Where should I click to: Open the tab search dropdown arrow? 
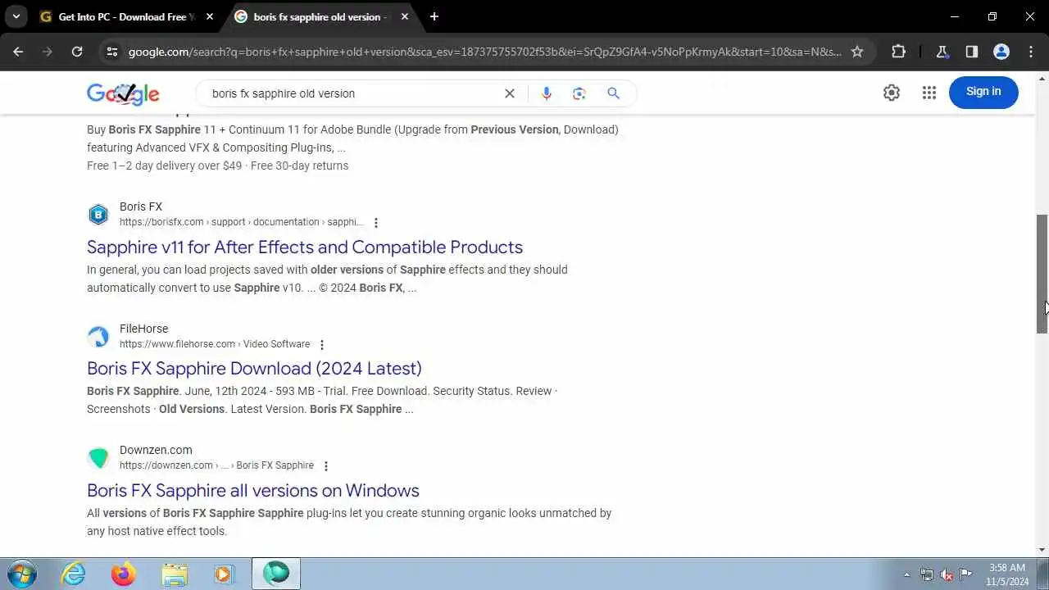pos(16,16)
